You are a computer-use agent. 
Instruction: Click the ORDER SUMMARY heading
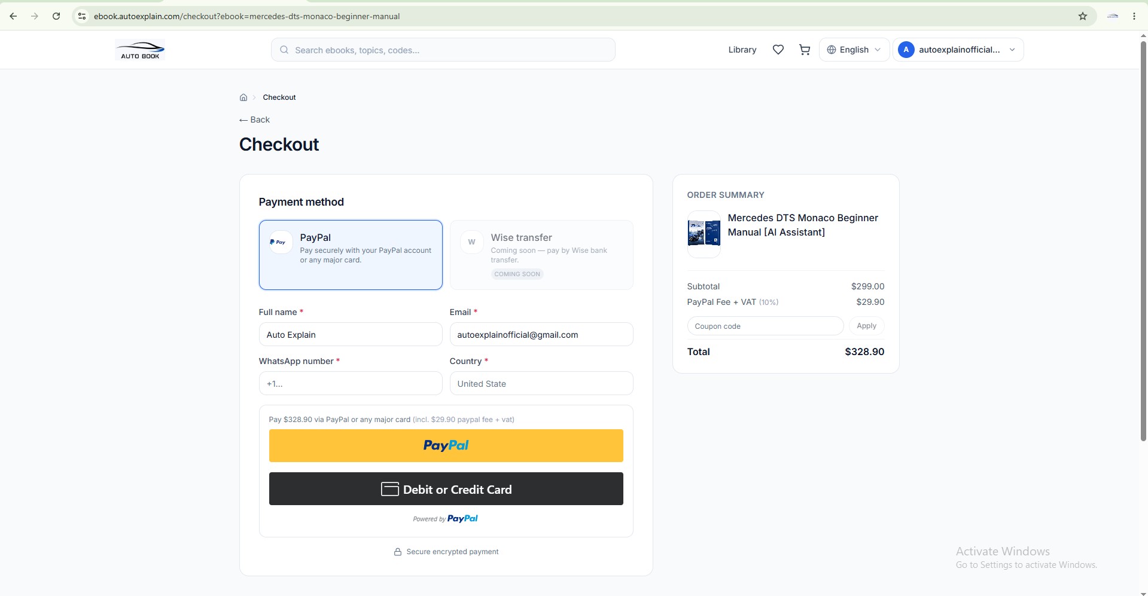click(726, 195)
